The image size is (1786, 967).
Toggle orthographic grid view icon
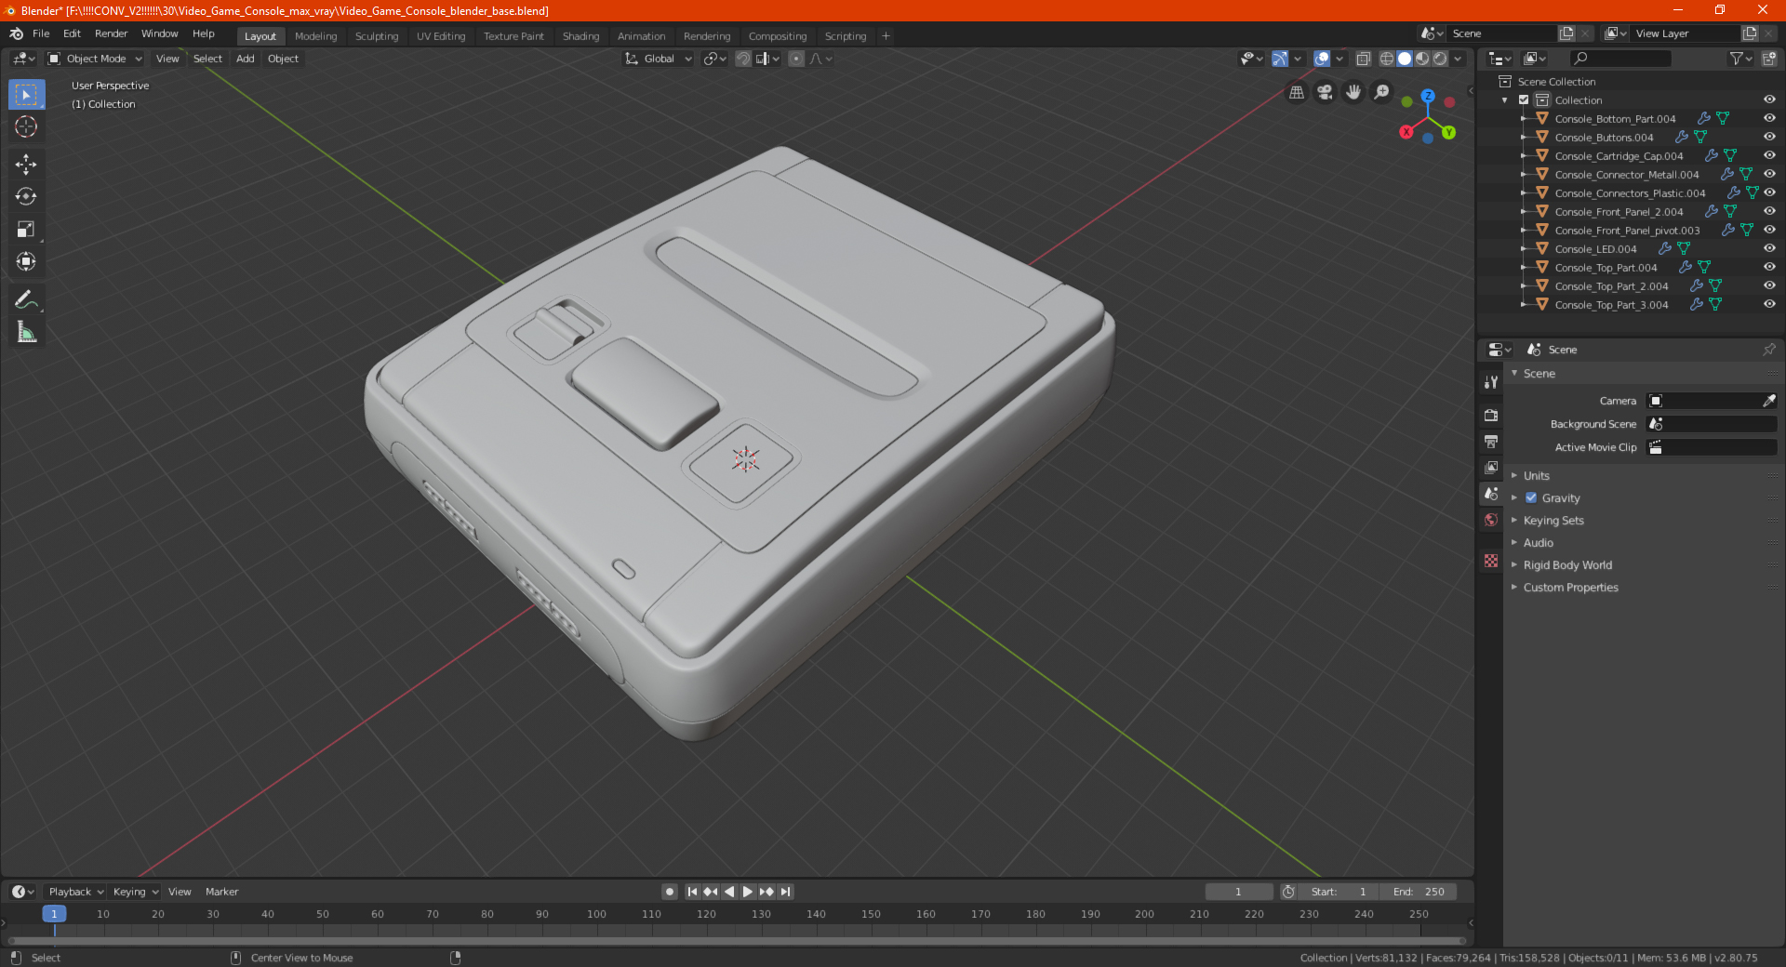click(1297, 92)
